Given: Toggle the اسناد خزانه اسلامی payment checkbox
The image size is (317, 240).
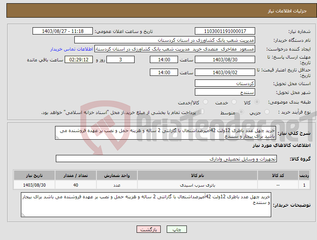Looking at the screenshot, I should click(x=202, y=112).
